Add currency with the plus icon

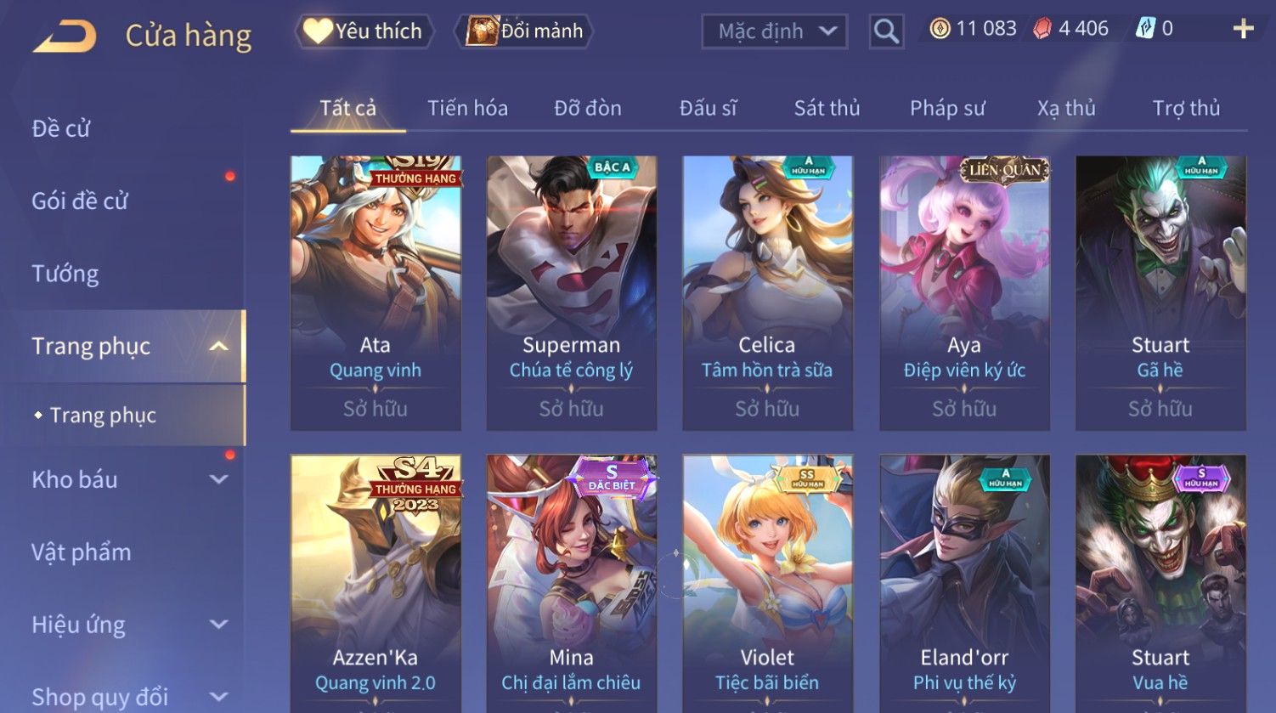[1243, 29]
